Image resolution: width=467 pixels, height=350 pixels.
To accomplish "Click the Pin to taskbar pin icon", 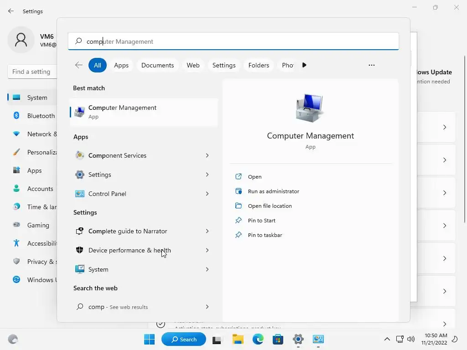I will [239, 235].
